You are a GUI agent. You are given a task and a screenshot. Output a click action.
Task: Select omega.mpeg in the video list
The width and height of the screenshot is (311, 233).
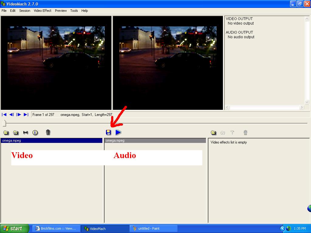click(52, 141)
